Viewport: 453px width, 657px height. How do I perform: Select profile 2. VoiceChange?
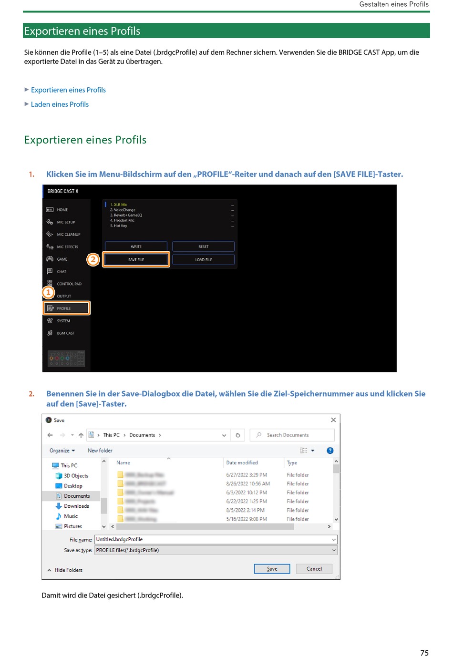pyautogui.click(x=123, y=210)
